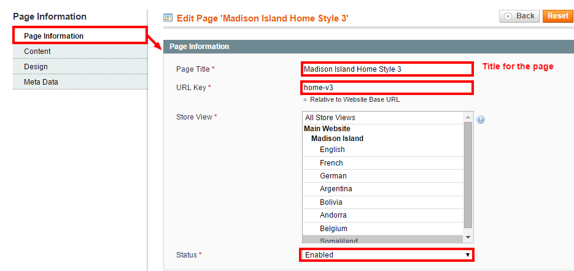Click the store view list scrollbar thumb
Viewport: 574px width, 271px height.
468,175
